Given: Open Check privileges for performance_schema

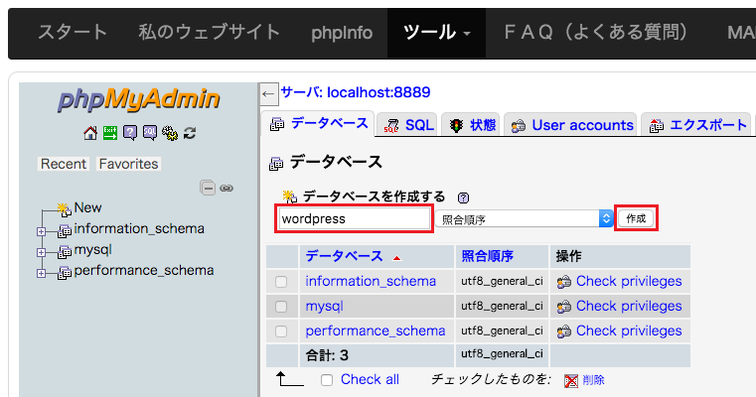Looking at the screenshot, I should point(629,331).
